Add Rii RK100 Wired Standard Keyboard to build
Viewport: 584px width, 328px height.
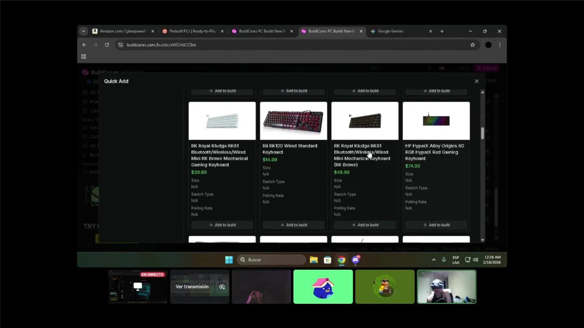click(x=293, y=225)
